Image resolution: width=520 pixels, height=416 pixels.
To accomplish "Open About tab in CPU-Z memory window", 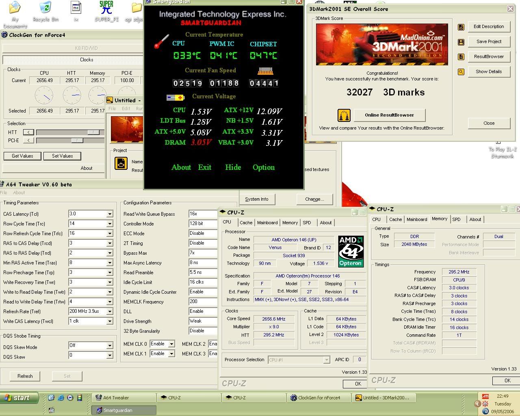I will pyautogui.click(x=475, y=219).
